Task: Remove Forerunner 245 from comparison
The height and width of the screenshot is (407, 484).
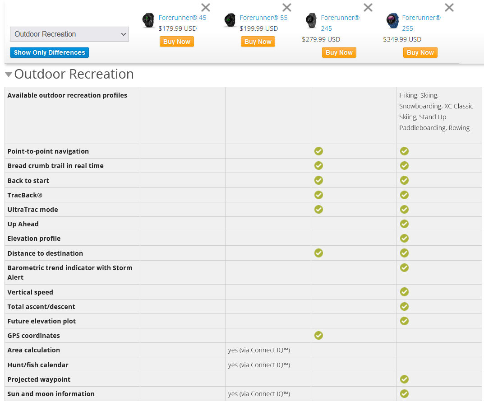Action: click(x=368, y=7)
